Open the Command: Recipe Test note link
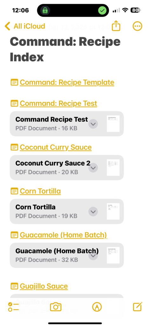Screen dimensions: 150x327 tap(58, 103)
